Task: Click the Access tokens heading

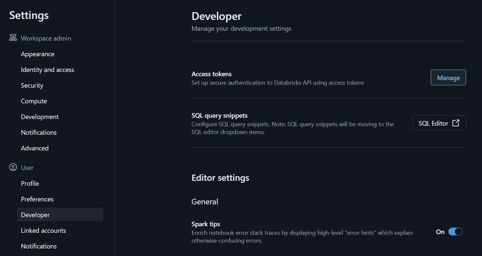Action: point(212,74)
